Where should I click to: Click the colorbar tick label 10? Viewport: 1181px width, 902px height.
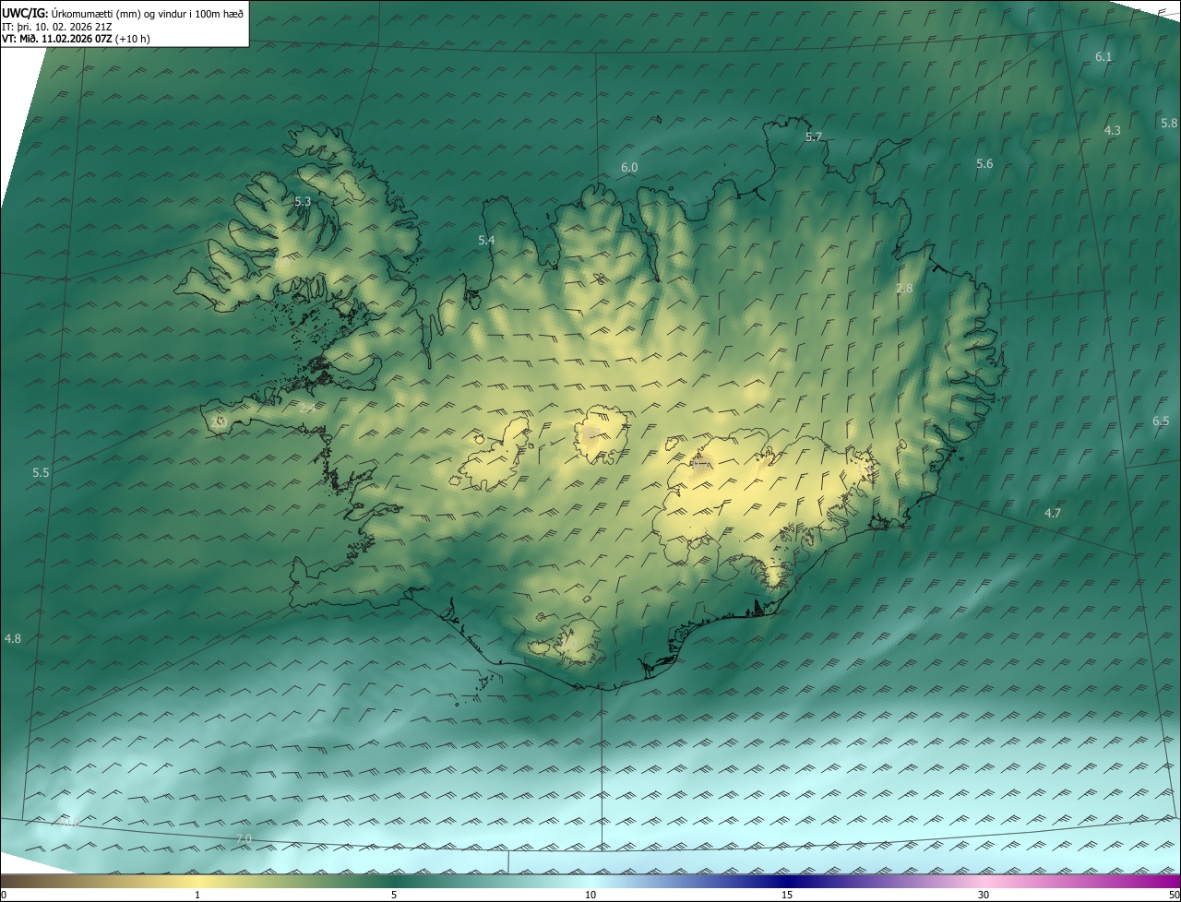(x=590, y=896)
